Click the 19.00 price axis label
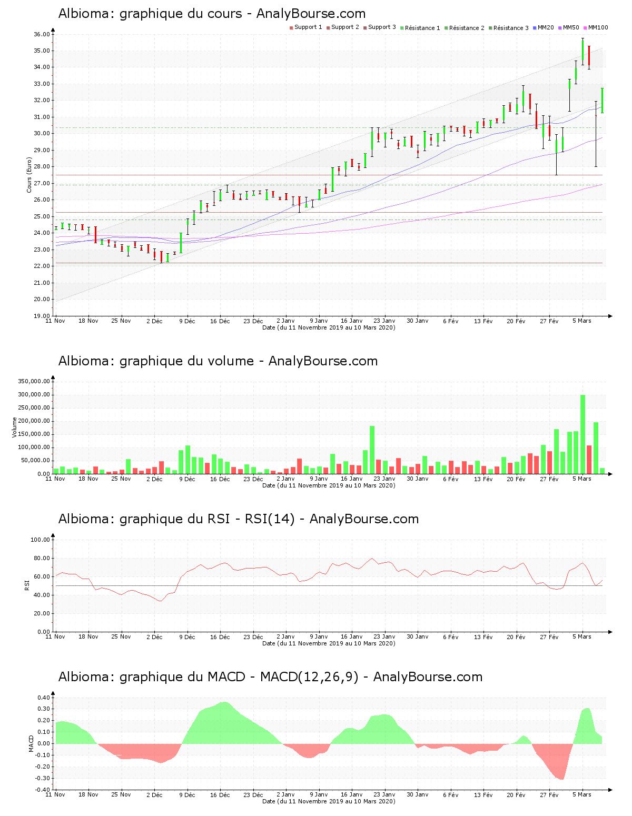This screenshot has width=632, height=816. (42, 316)
